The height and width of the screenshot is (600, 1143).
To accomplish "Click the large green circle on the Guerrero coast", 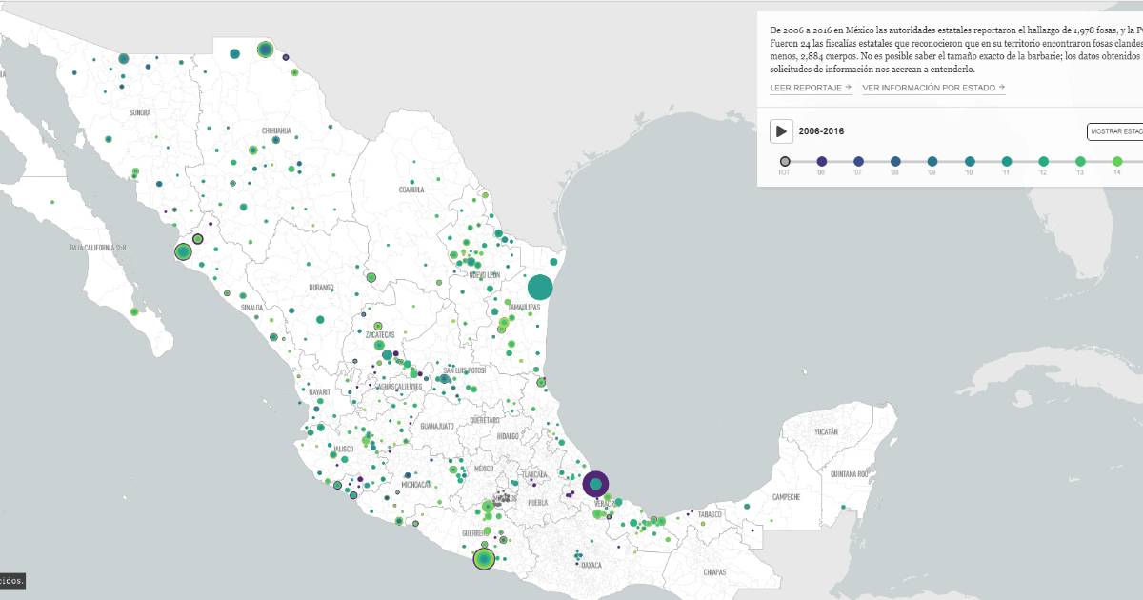I will (484, 559).
